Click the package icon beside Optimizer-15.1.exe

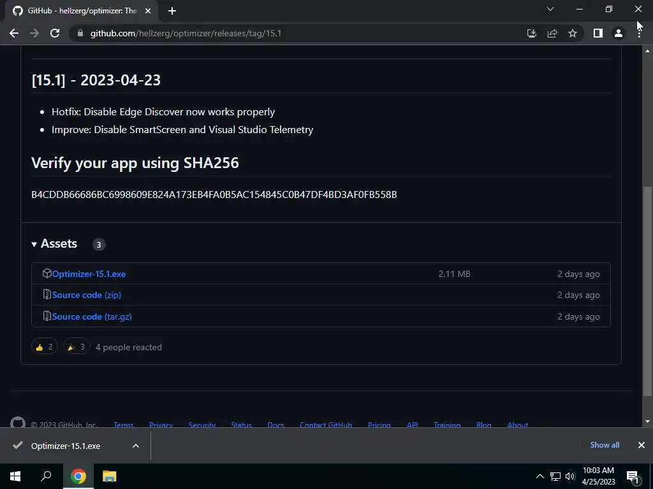47,273
